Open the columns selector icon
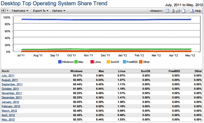 pos(167,11)
